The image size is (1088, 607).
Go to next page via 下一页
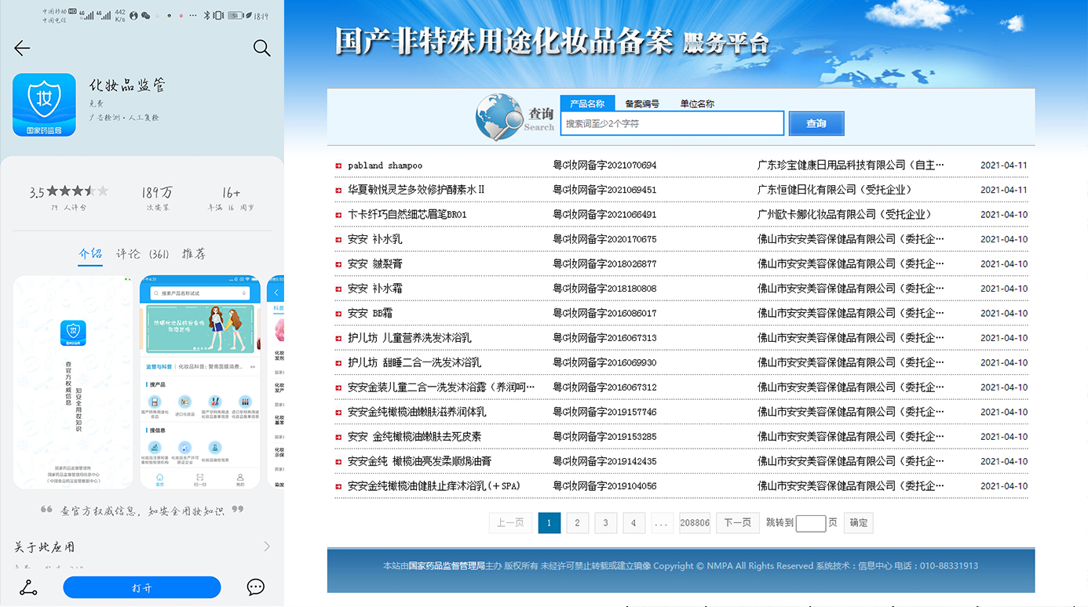pos(737,522)
